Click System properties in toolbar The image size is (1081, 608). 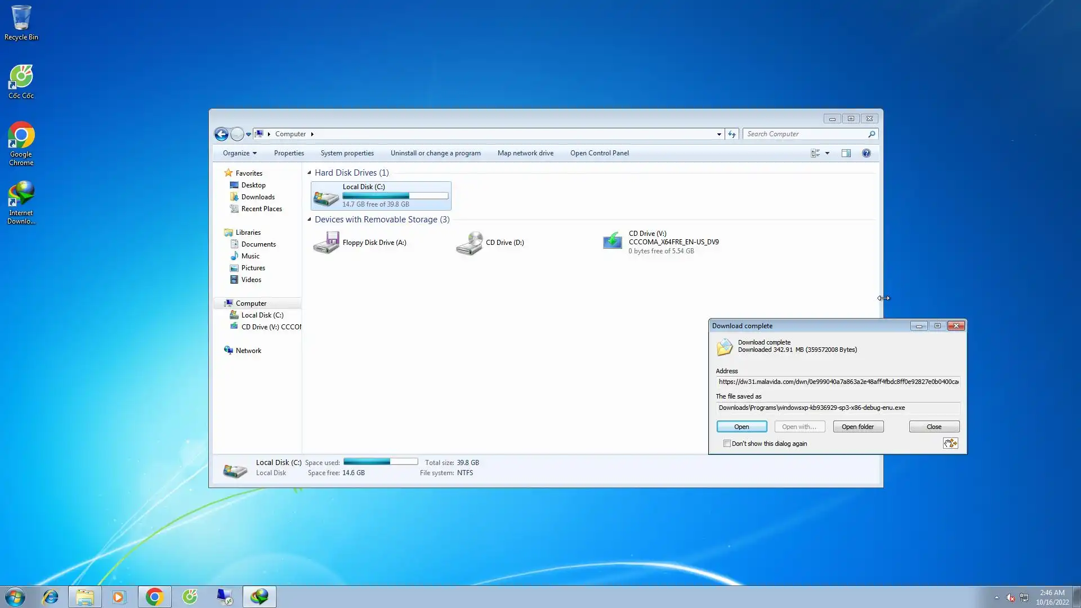pyautogui.click(x=347, y=153)
